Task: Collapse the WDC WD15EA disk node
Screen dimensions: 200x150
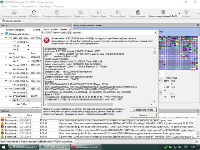Action: 6,38
